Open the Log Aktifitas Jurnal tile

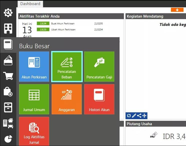pyautogui.click(x=34, y=131)
